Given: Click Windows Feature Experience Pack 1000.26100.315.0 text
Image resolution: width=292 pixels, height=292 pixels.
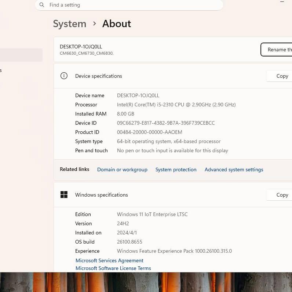Looking at the screenshot, I should (174, 251).
